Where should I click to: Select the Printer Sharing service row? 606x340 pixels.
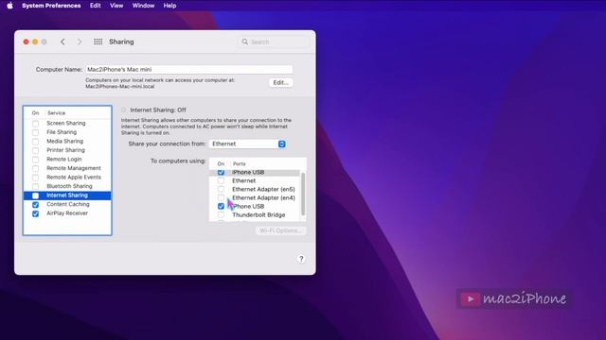click(x=67, y=150)
